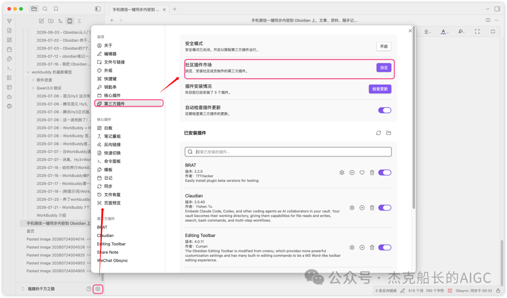Open the search pane magnifier icon

pyautogui.click(x=45, y=9)
